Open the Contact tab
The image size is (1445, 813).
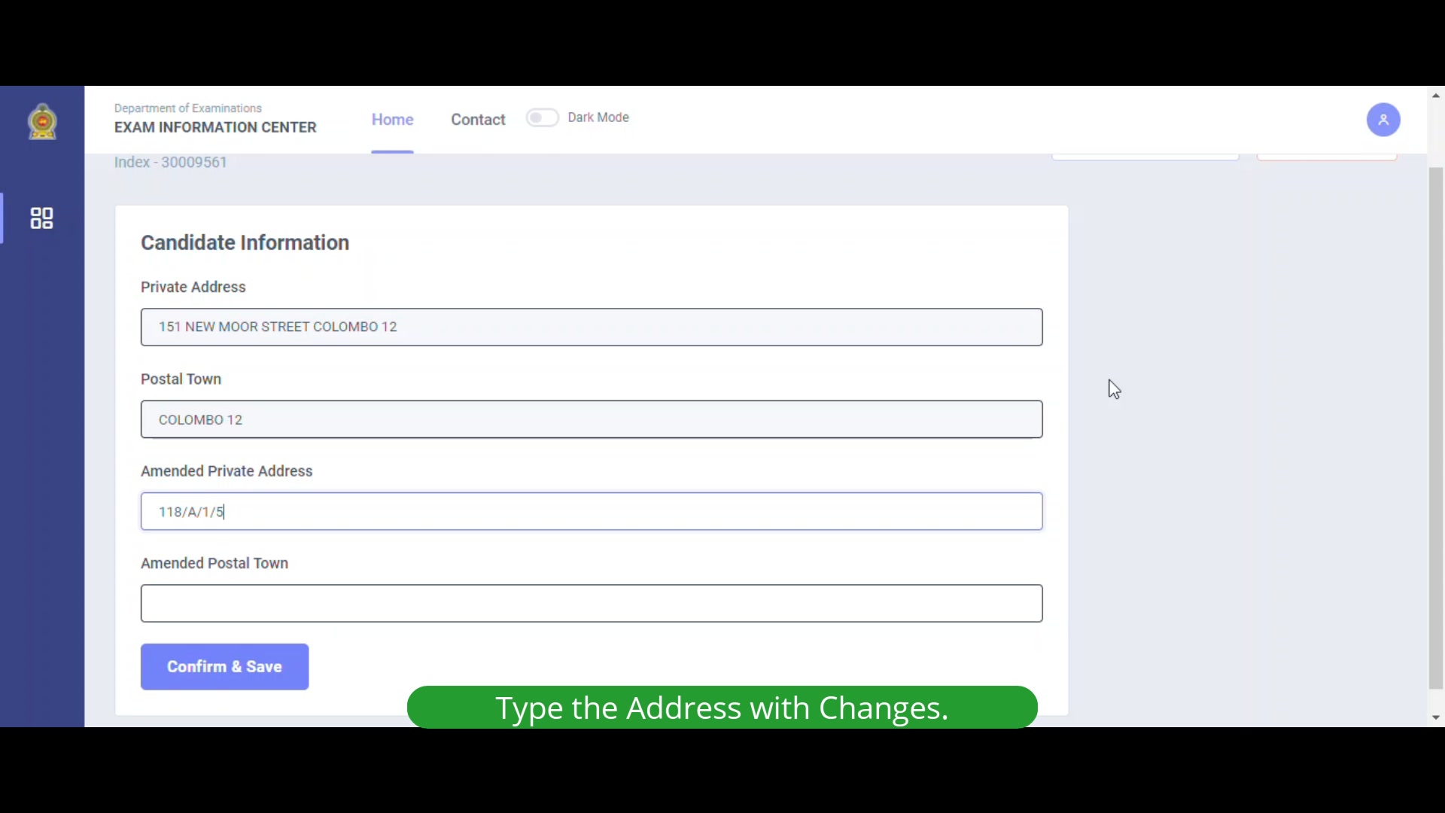pos(478,120)
